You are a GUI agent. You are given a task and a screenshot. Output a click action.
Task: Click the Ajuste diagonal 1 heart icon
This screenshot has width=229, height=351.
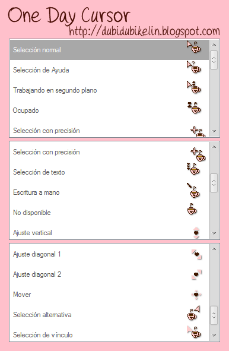[x=196, y=254]
